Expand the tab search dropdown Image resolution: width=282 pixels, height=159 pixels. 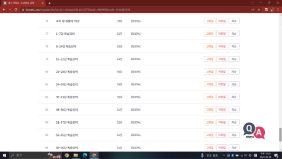252,3
